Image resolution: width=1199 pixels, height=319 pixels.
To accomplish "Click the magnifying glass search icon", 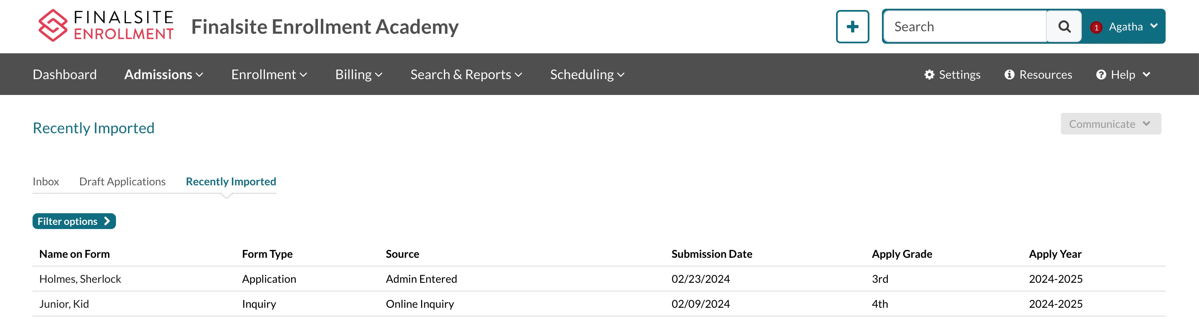I will pyautogui.click(x=1063, y=27).
